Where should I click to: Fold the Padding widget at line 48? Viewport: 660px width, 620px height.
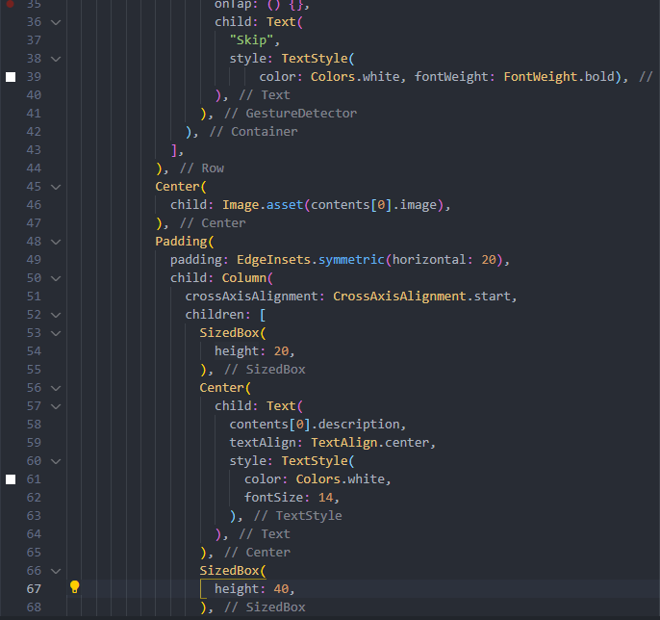click(55, 242)
